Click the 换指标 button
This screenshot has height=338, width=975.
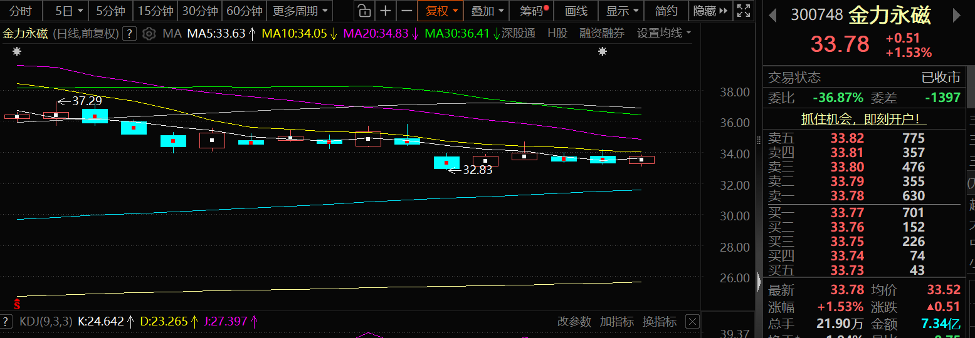pyautogui.click(x=660, y=322)
